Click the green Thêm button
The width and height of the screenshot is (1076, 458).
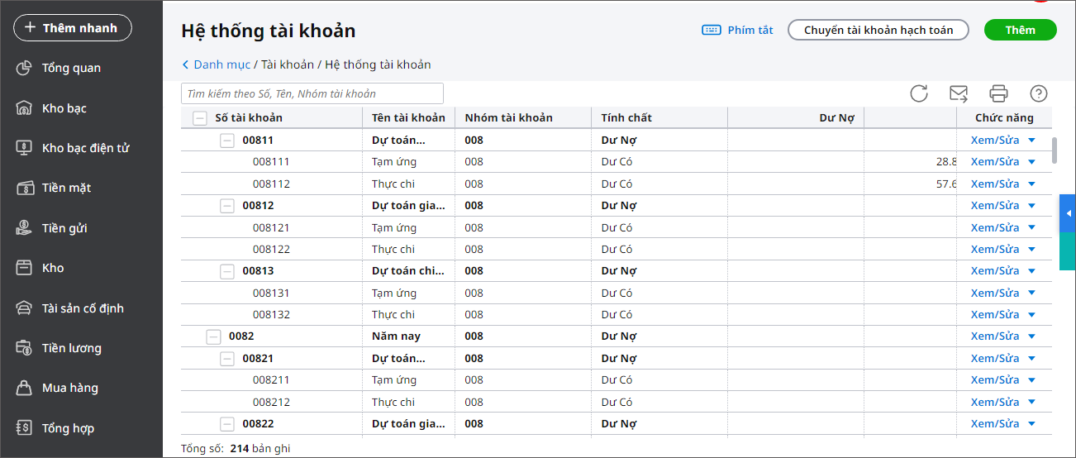click(1020, 30)
